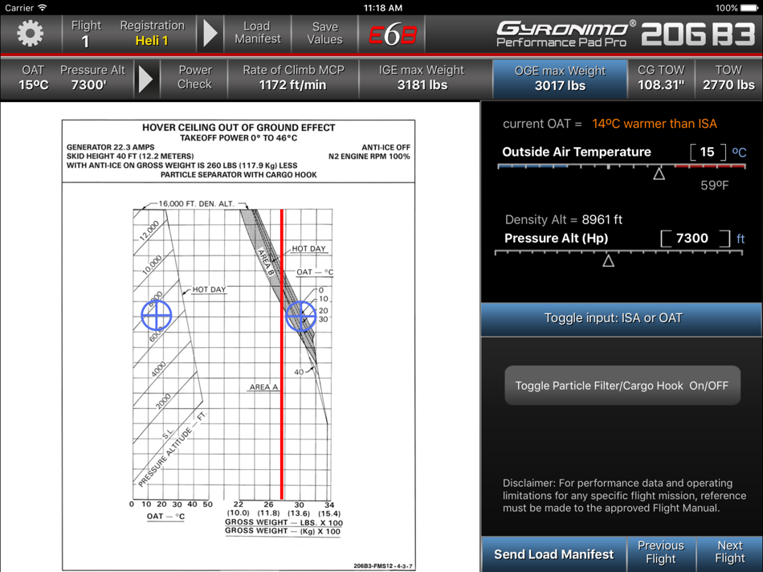Select Registration Heli 1
The image size is (763, 572).
tap(152, 34)
